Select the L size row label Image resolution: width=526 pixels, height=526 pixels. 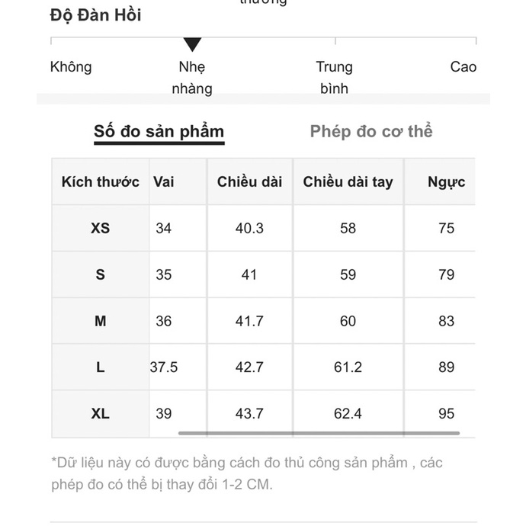pos(101,367)
